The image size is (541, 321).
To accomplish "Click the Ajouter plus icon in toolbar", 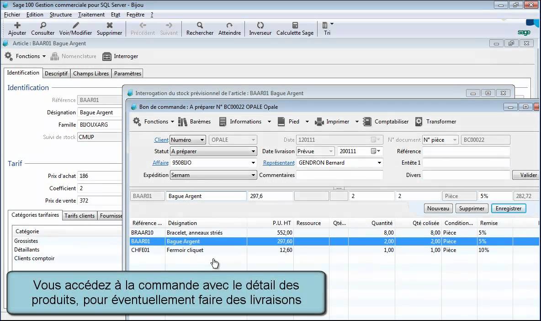I will (17, 25).
